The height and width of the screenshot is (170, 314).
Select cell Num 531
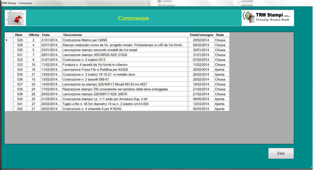tap(20, 55)
